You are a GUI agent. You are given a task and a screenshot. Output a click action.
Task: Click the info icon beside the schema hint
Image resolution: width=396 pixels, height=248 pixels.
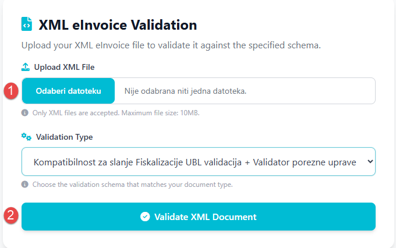(x=25, y=185)
